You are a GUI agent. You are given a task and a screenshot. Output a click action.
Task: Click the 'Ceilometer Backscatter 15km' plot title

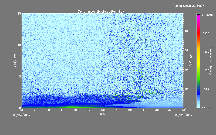tap(102, 11)
